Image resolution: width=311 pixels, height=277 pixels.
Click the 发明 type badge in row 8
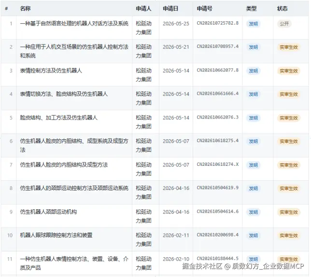point(253,189)
